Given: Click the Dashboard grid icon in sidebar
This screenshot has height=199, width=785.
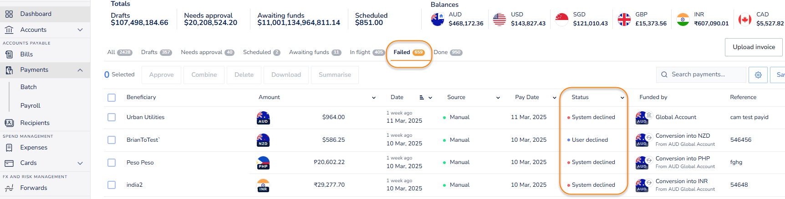Looking at the screenshot, I should (9, 14).
